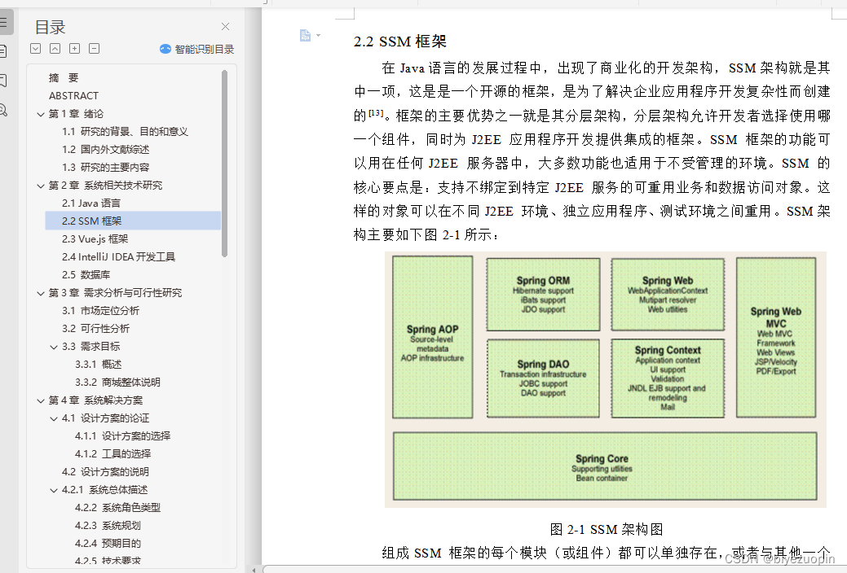Click the horizontal scrollbar left arrow below document
The height and width of the screenshot is (573, 847).
(x=254, y=569)
